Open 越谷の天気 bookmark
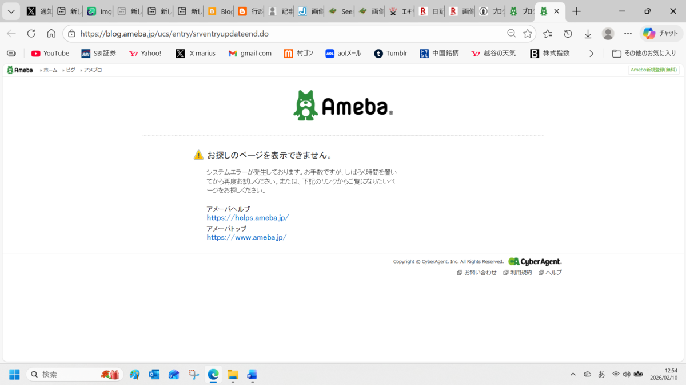This screenshot has width=686, height=385. (x=493, y=53)
